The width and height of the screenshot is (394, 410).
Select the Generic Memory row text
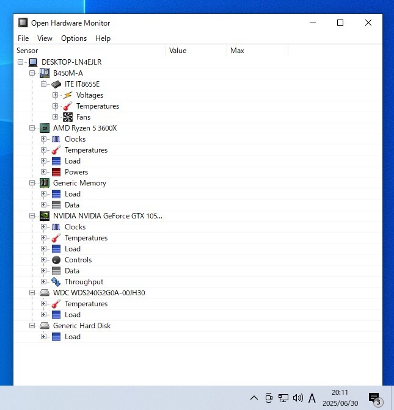[x=79, y=183]
